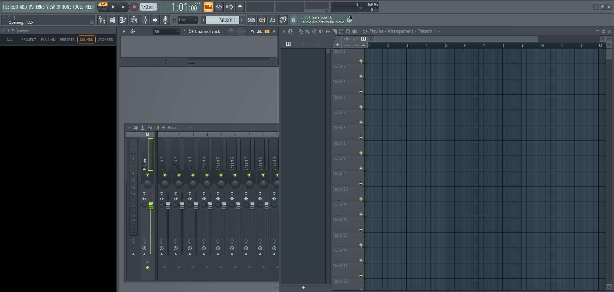
Task: Select the Draw pencil tool in Playlist
Action: pos(301,31)
